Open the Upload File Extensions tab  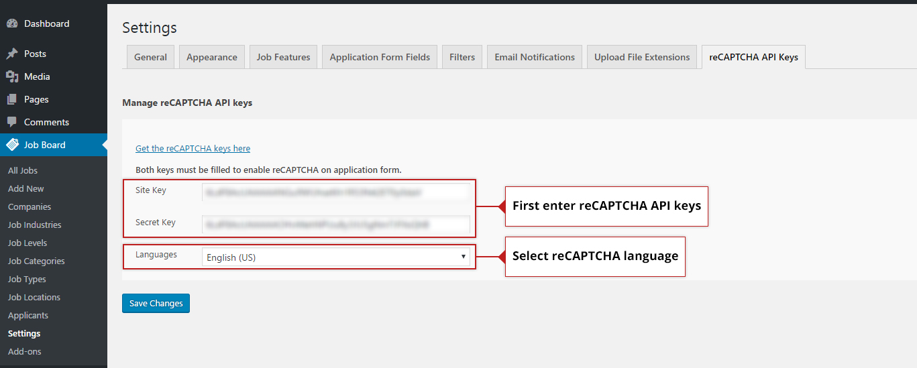(642, 57)
